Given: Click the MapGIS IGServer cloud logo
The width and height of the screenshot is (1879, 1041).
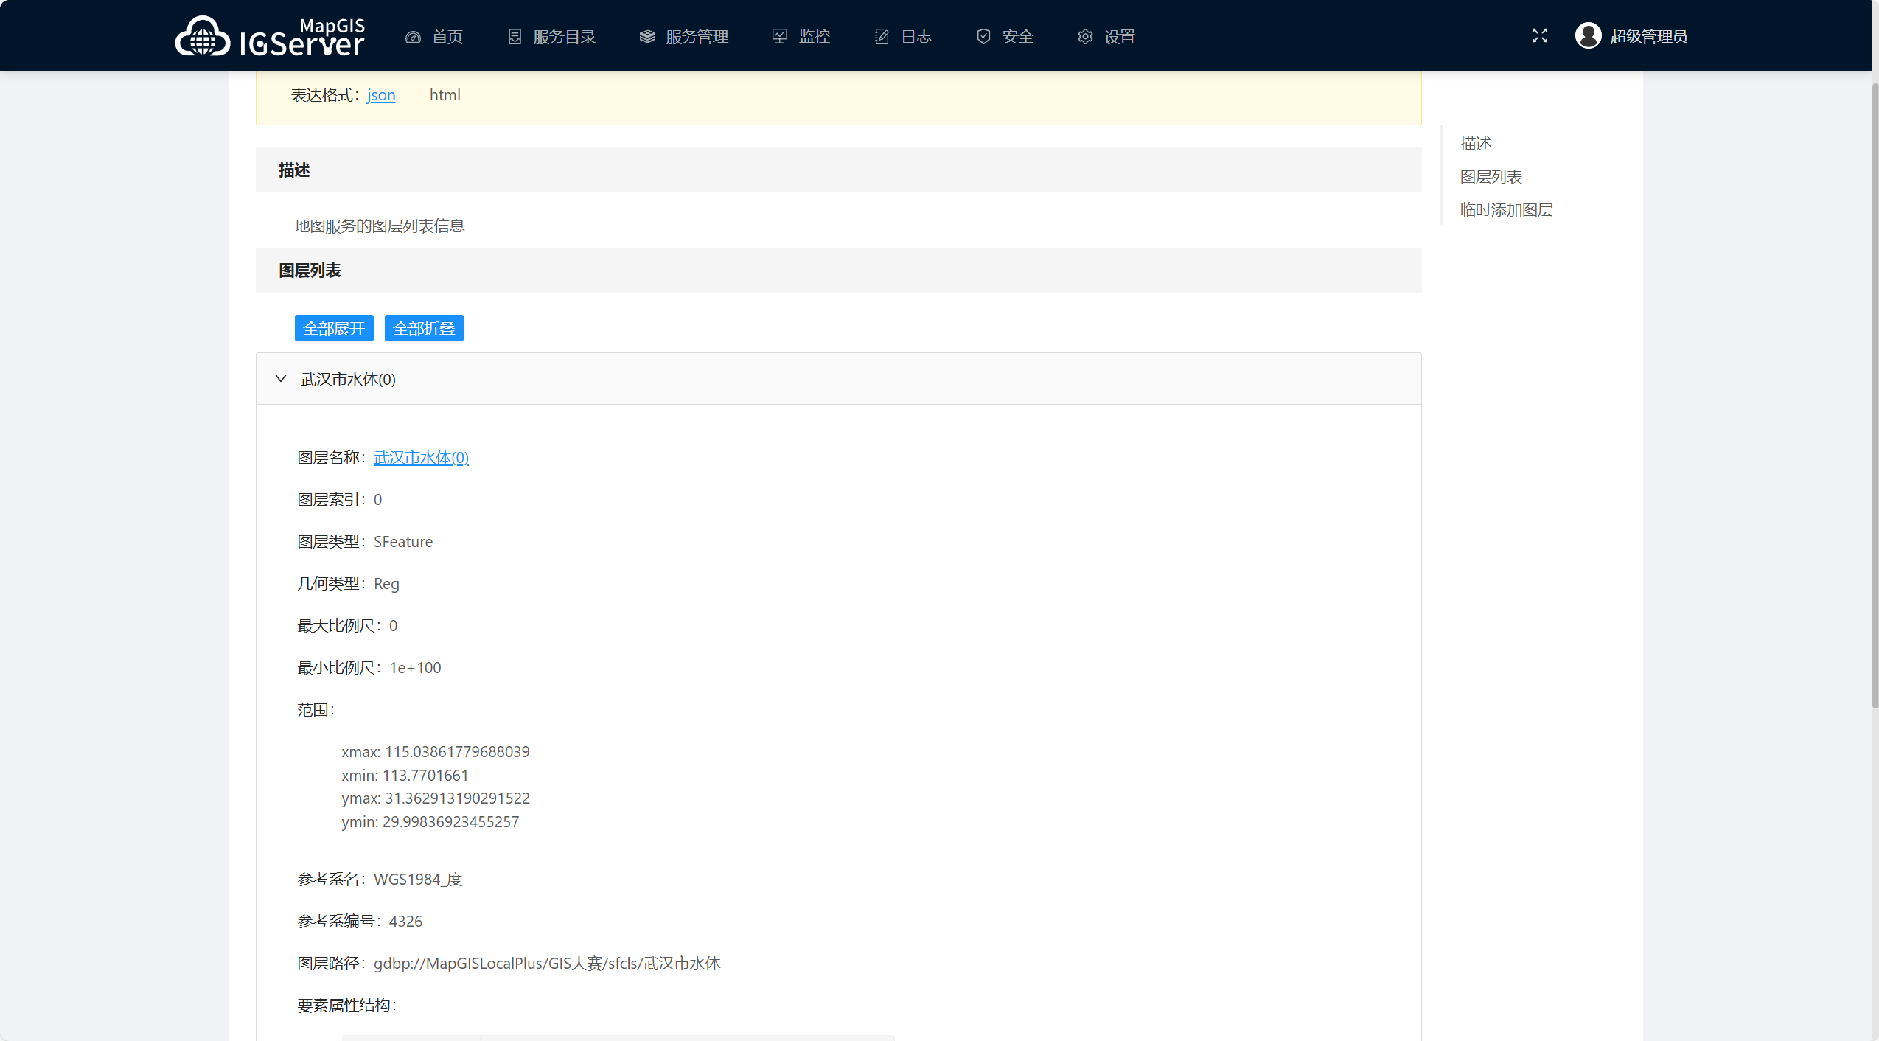Looking at the screenshot, I should (202, 36).
